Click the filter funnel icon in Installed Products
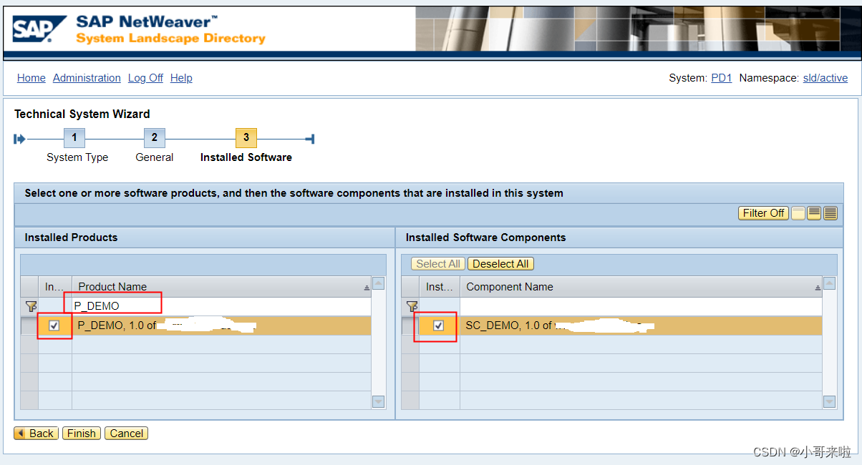The height and width of the screenshot is (465, 862). coord(32,306)
